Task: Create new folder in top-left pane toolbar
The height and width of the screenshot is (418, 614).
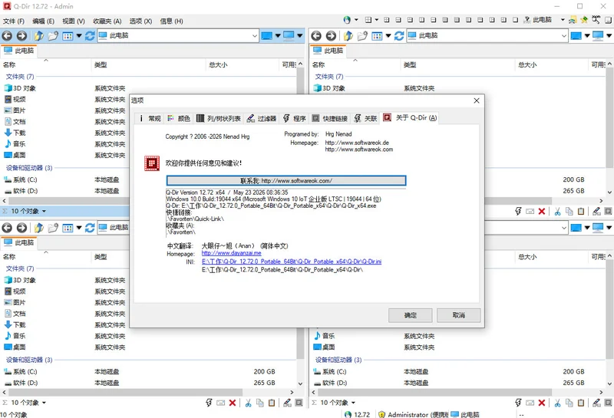Action: coord(53,36)
